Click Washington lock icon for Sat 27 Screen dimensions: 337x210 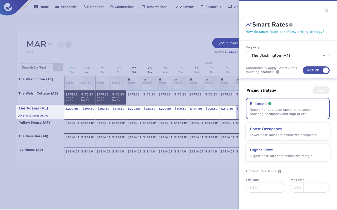pyautogui.click(x=129, y=79)
